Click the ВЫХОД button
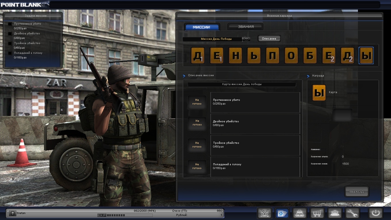 356,192
